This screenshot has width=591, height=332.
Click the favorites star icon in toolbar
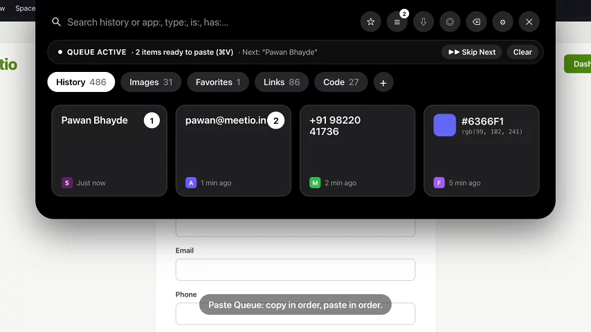click(370, 22)
